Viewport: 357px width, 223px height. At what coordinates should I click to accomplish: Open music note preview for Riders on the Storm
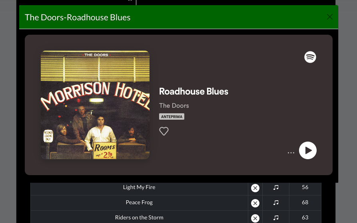click(x=276, y=218)
